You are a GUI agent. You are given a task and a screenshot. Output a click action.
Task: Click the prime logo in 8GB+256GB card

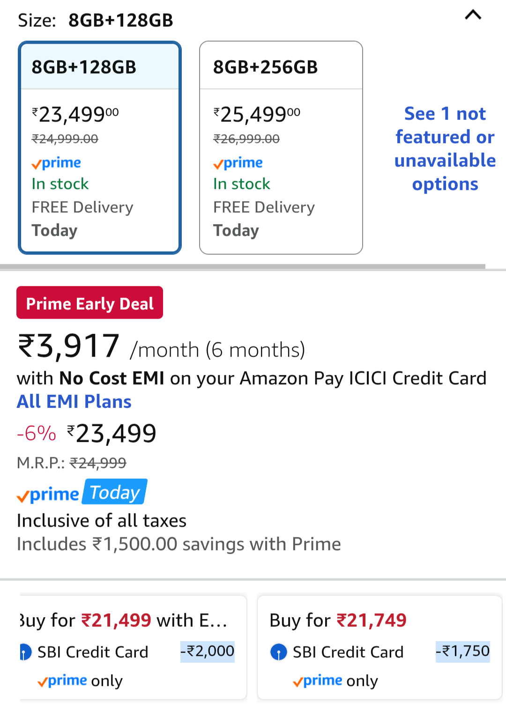click(238, 163)
